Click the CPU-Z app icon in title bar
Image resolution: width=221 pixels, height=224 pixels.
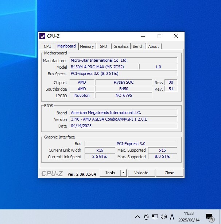click(x=42, y=36)
